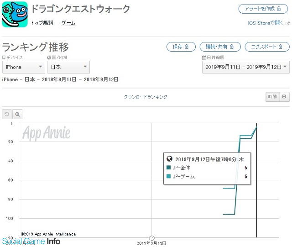Click the chart reset zoom icon
Image resolution: width=292 pixels, height=247 pixels.
[x=7, y=114]
